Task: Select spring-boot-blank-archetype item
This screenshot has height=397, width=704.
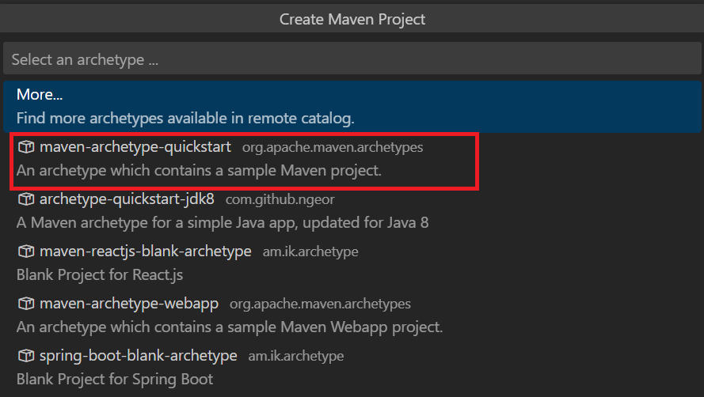Action: [x=138, y=356]
